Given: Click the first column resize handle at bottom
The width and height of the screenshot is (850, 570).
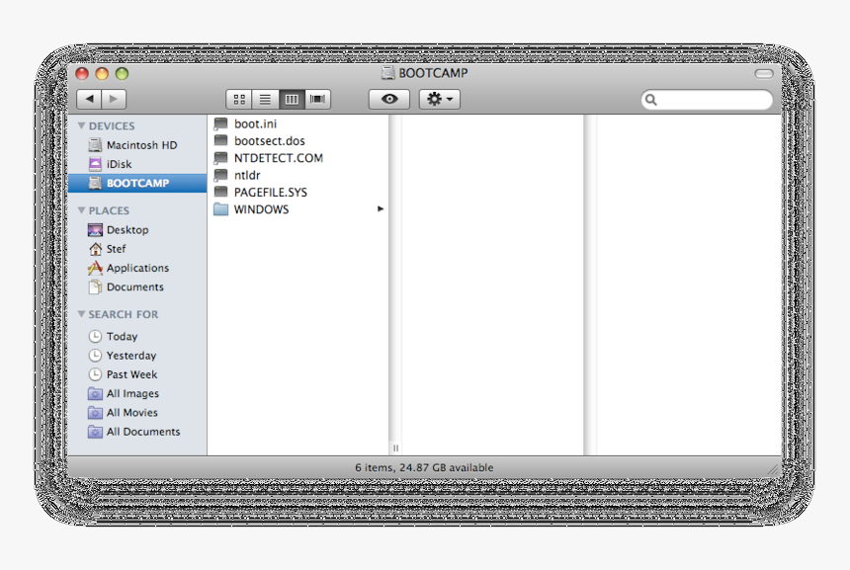Looking at the screenshot, I should click(x=395, y=448).
